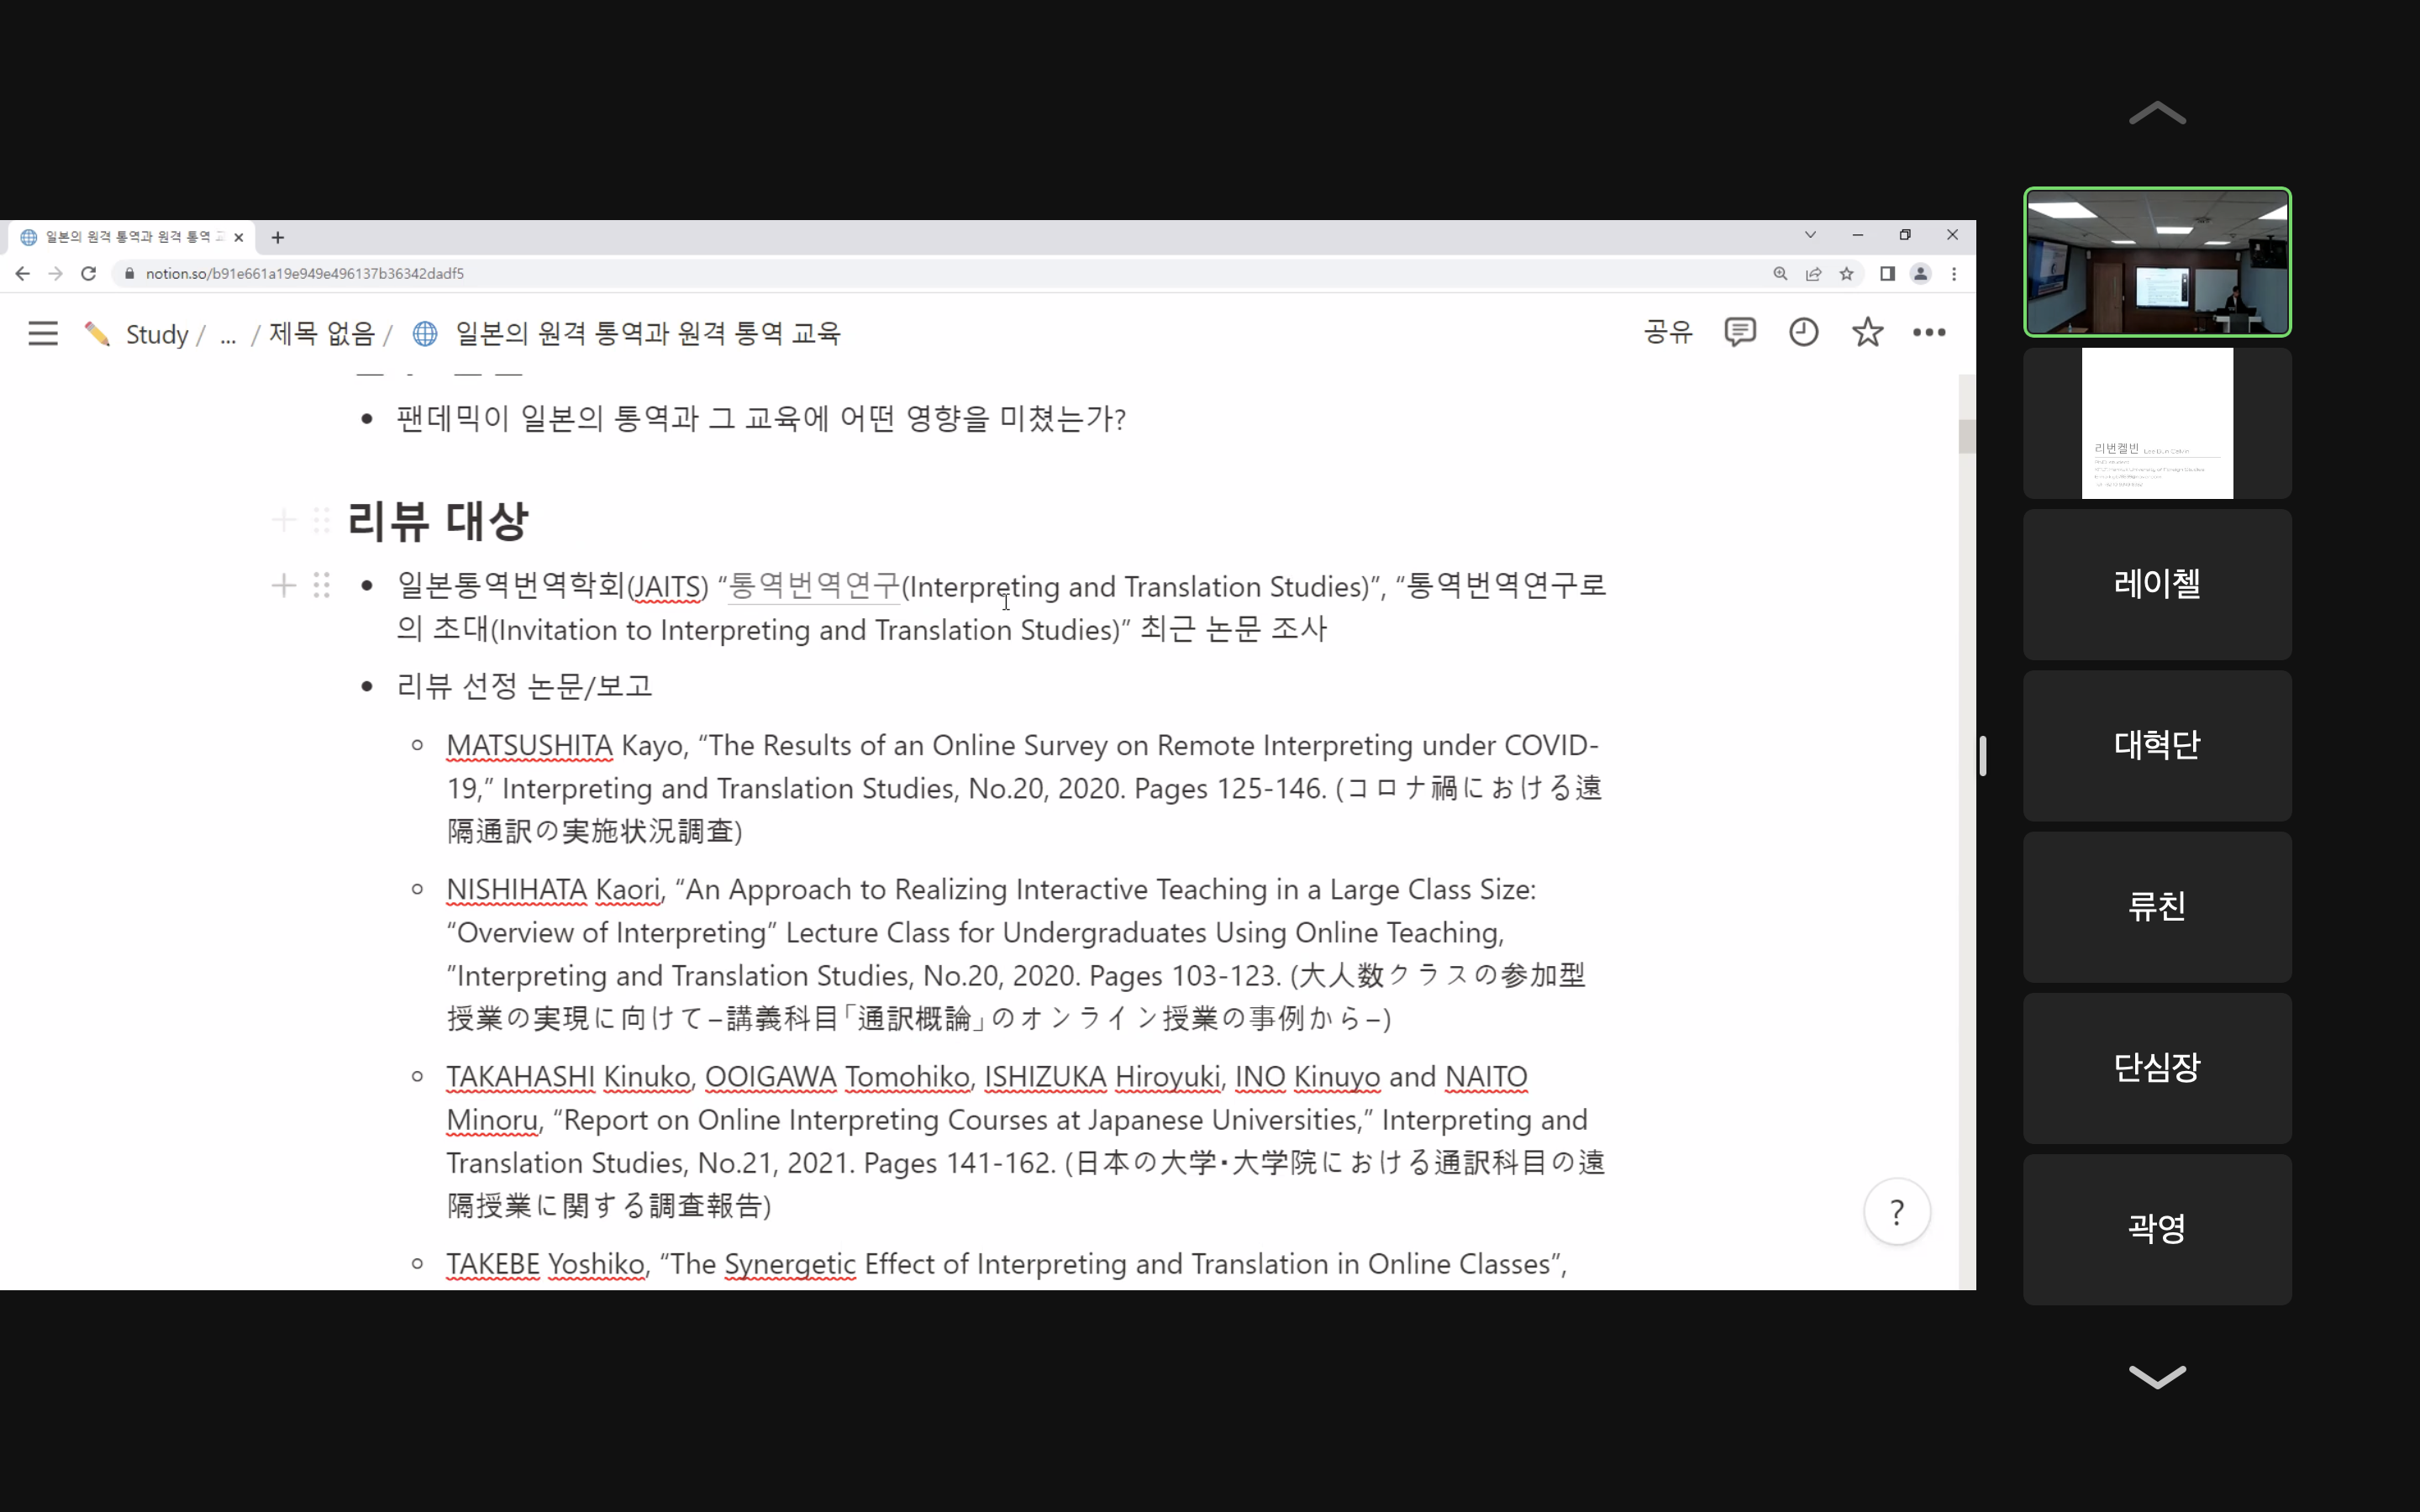Click the globe icon in the breadcrumb
Viewport: 2420px width, 1512px height.
pos(425,333)
